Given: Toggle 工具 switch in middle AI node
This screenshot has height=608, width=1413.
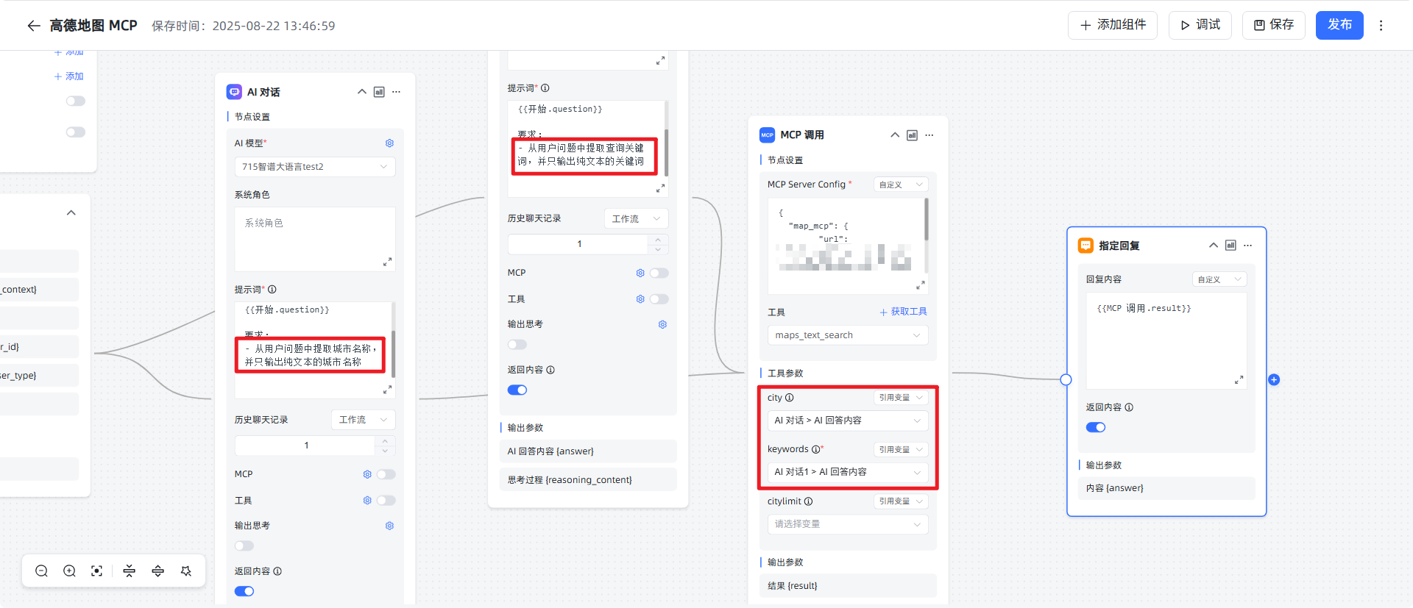Looking at the screenshot, I should 659,299.
